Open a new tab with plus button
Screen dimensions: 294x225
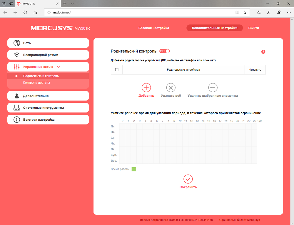(x=65, y=4)
